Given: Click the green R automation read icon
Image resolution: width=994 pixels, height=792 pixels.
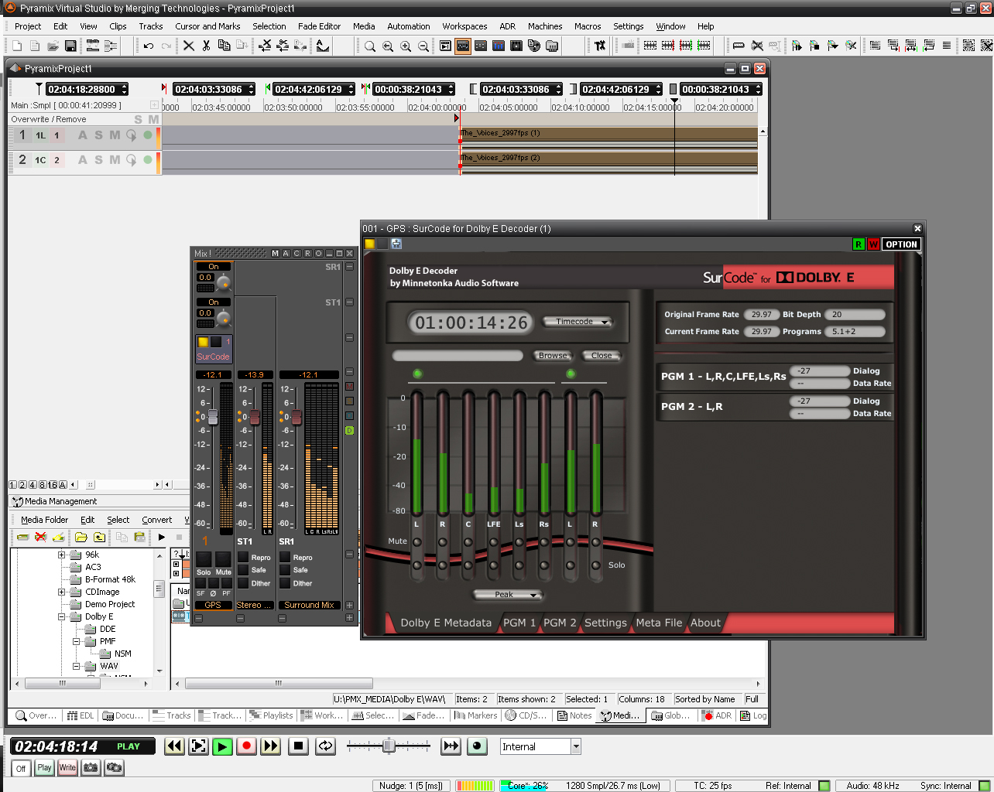Looking at the screenshot, I should tap(858, 244).
